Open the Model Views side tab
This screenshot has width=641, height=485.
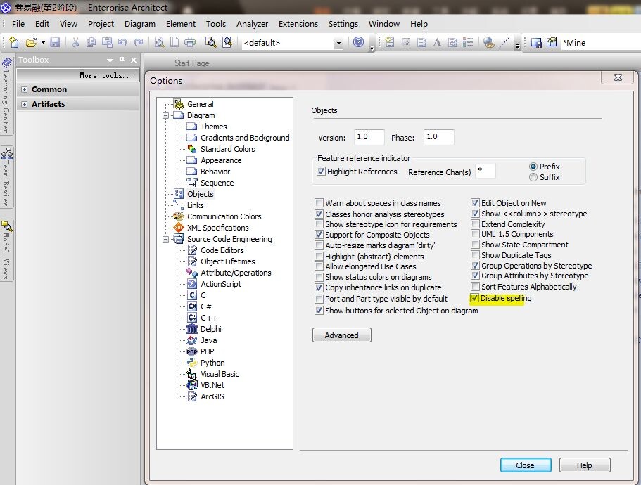(x=6, y=250)
